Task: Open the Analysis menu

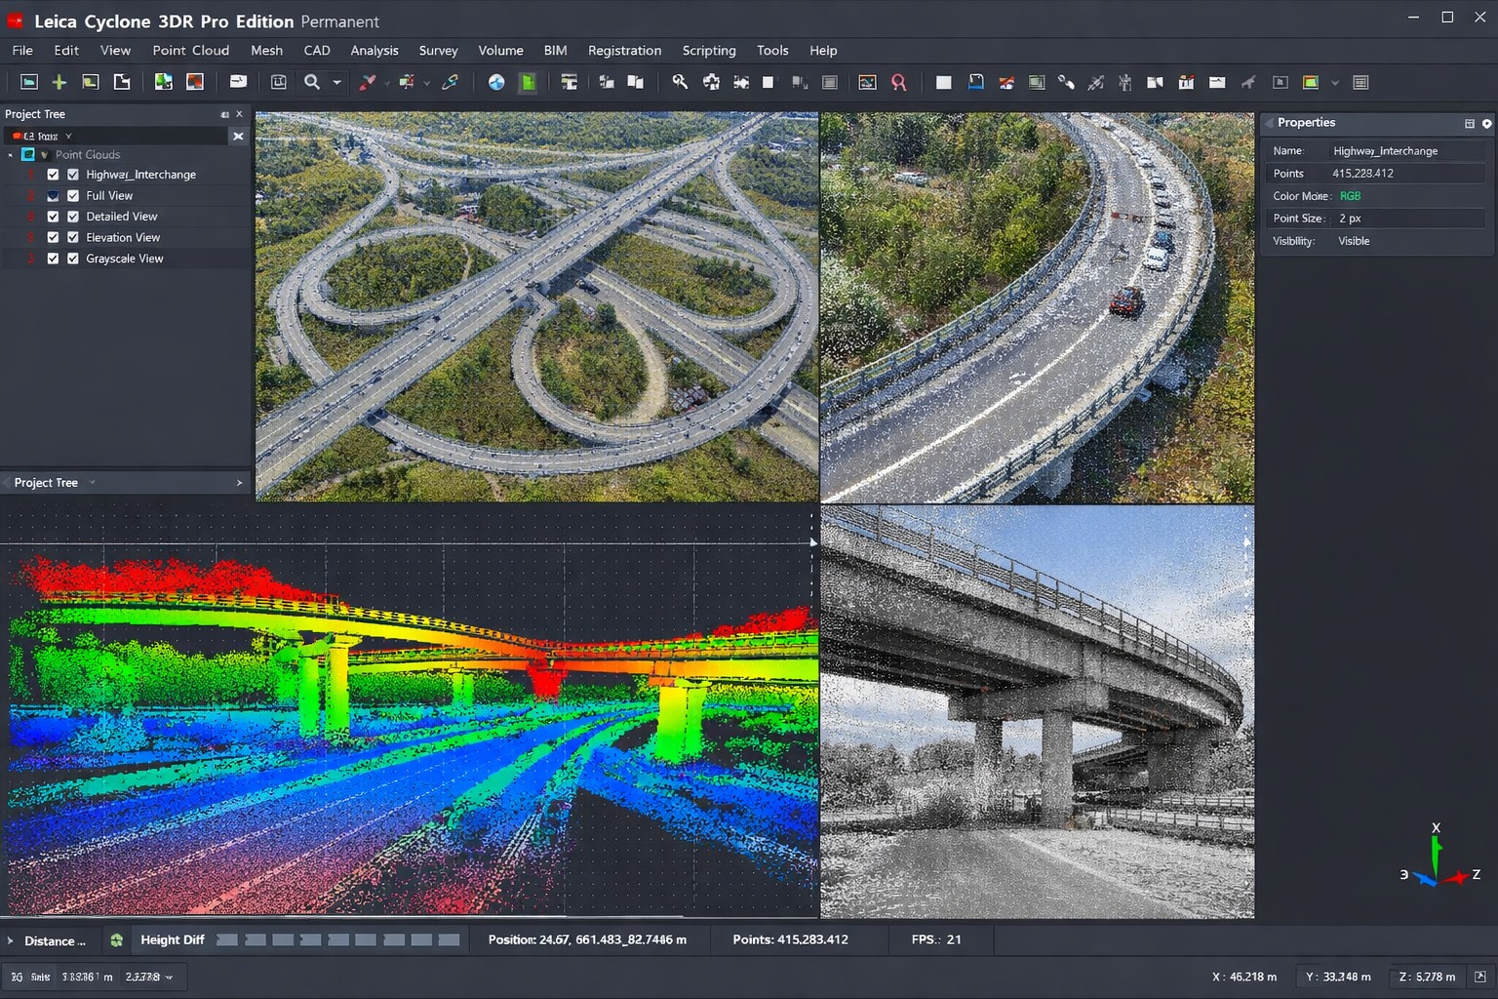Action: [374, 50]
